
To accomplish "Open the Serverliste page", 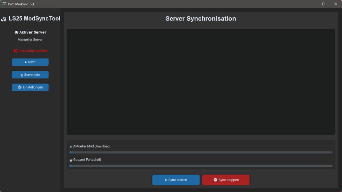I will [30, 75].
